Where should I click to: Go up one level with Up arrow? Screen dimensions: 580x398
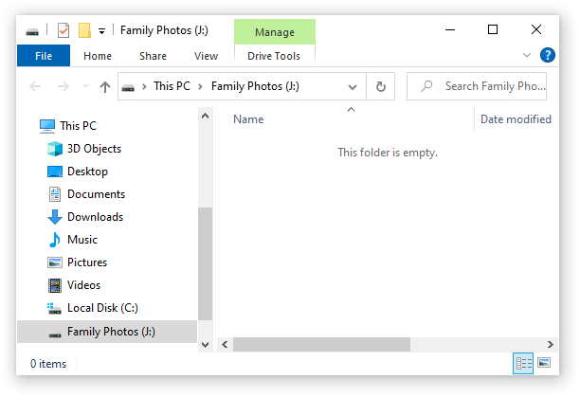105,87
